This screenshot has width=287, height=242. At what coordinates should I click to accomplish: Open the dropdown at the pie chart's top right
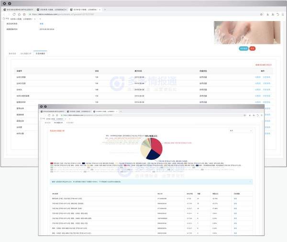(x=241, y=130)
